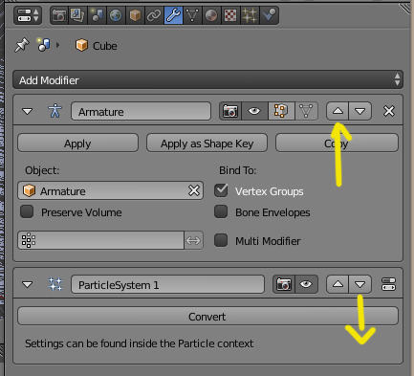The width and height of the screenshot is (414, 376).
Task: Open the Render properties tab camera icon
Action: coord(59,15)
